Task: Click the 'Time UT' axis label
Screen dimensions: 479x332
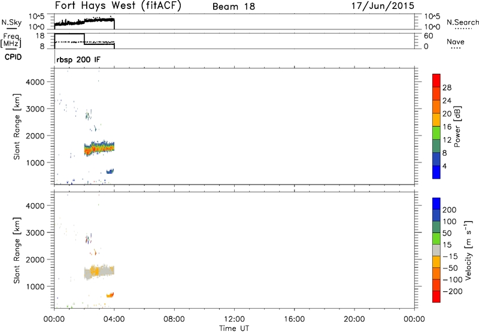Action: coord(234,328)
